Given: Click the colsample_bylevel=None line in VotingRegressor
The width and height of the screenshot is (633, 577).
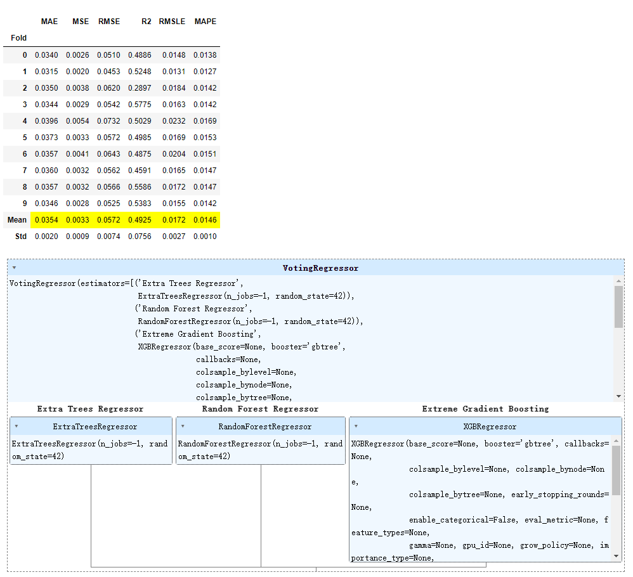Looking at the screenshot, I should click(x=246, y=372).
